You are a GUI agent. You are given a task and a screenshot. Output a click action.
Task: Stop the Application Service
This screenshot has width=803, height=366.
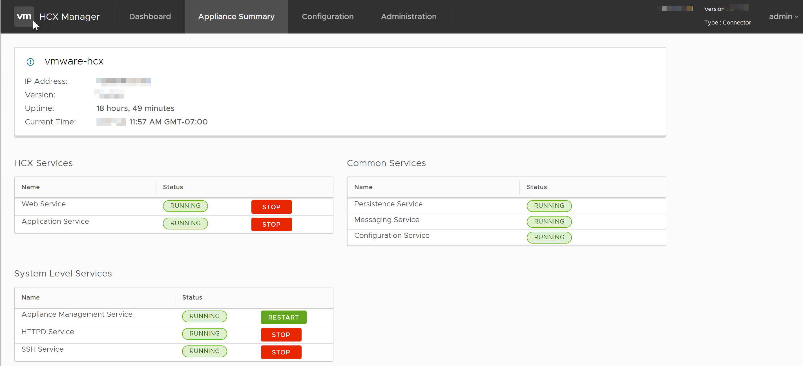tap(271, 224)
